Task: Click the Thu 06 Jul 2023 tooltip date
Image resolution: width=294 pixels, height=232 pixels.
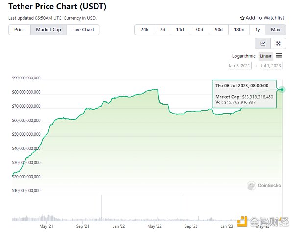Action: click(242, 86)
